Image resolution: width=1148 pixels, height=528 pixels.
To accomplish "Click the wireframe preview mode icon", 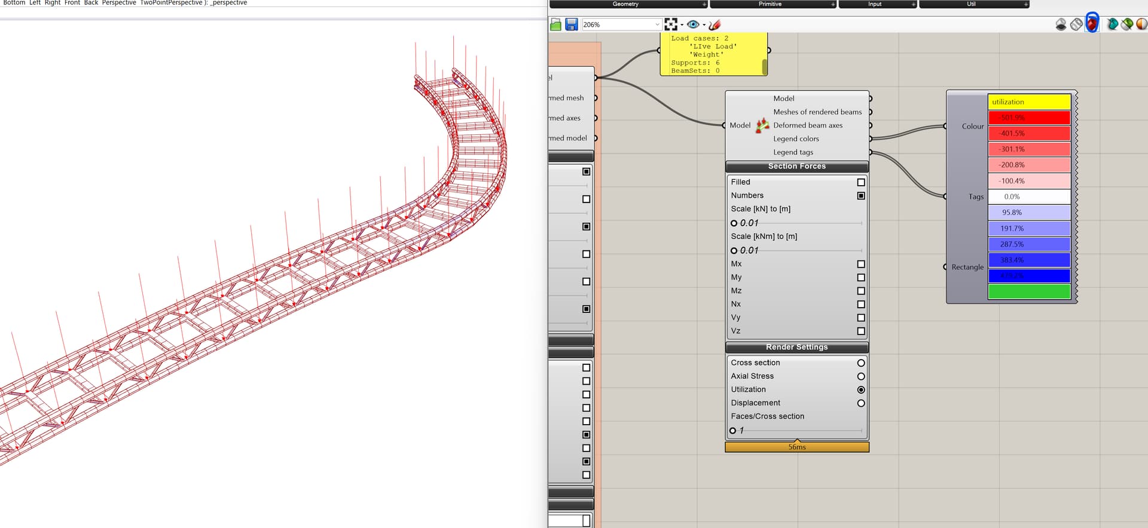I will pyautogui.click(x=1076, y=24).
